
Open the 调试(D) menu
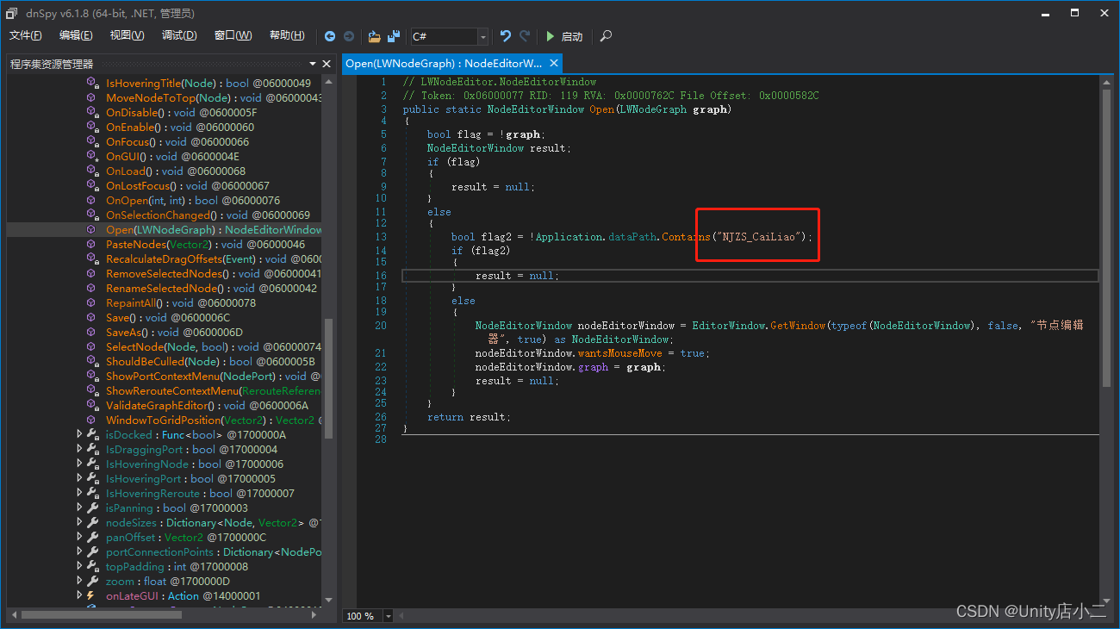(x=178, y=35)
